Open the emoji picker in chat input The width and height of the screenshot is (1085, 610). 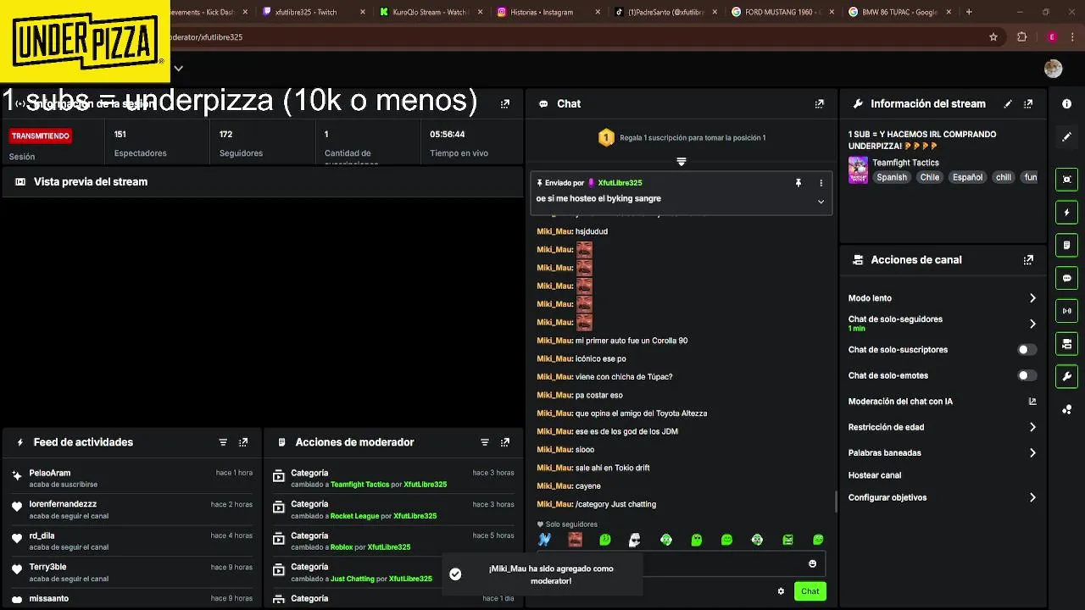click(x=812, y=564)
